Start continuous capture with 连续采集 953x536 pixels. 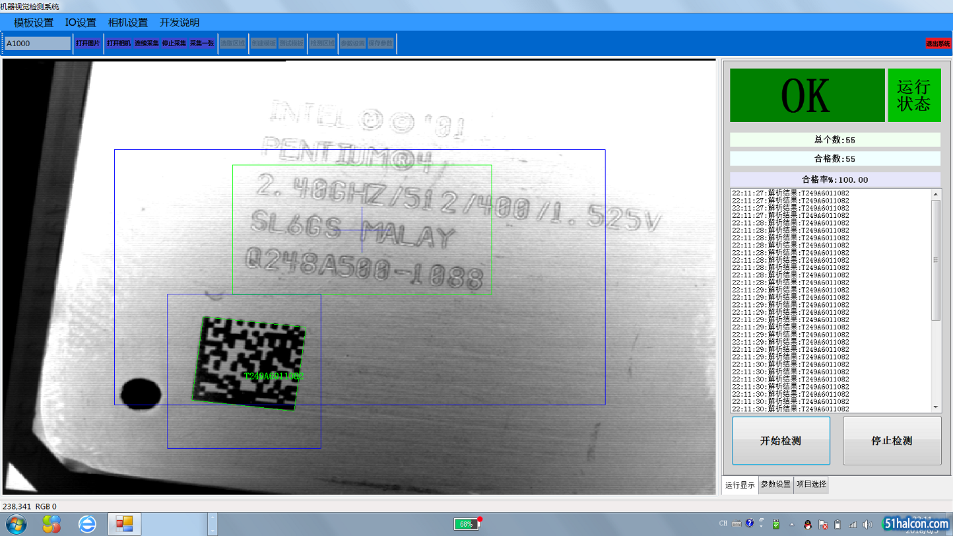[x=147, y=44]
